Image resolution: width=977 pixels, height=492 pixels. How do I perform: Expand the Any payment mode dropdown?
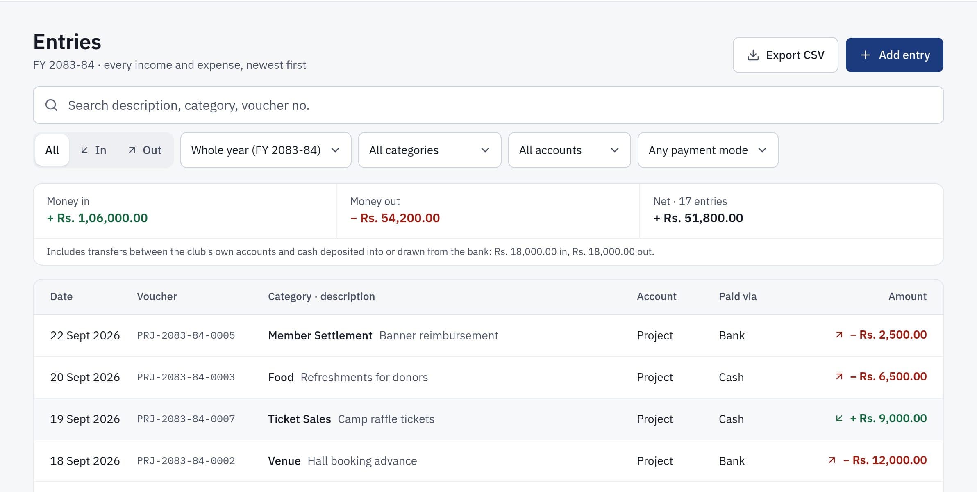tap(708, 150)
